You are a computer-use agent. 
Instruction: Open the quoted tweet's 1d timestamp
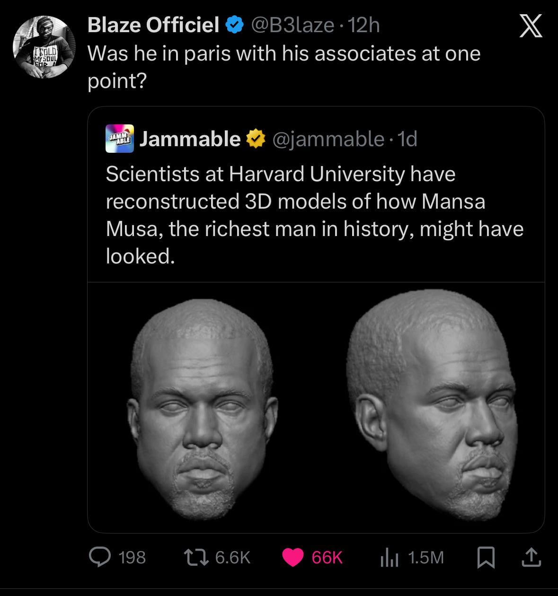(407, 139)
